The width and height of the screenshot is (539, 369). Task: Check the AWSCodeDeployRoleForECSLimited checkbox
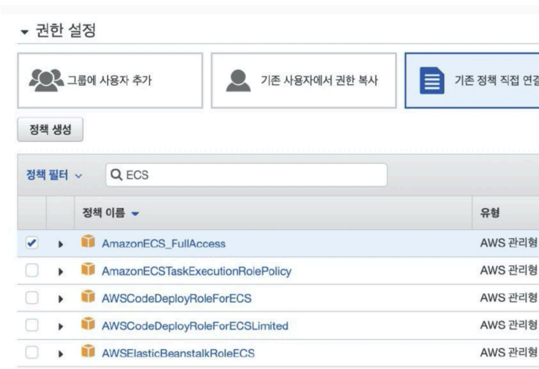coord(31,325)
